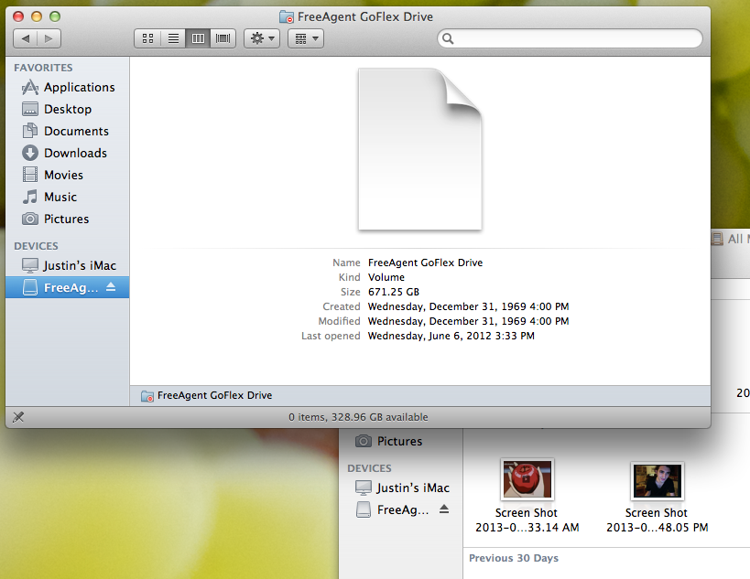Click the DEVICES header in front window

click(x=36, y=246)
